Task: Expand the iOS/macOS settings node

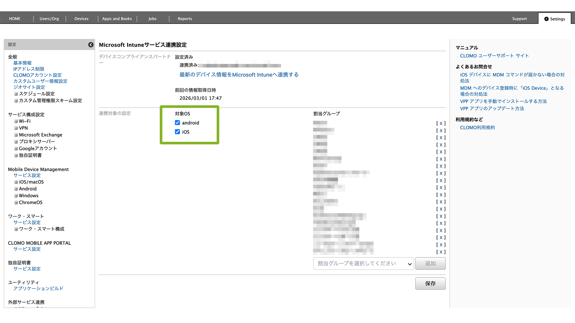Action: 16,182
